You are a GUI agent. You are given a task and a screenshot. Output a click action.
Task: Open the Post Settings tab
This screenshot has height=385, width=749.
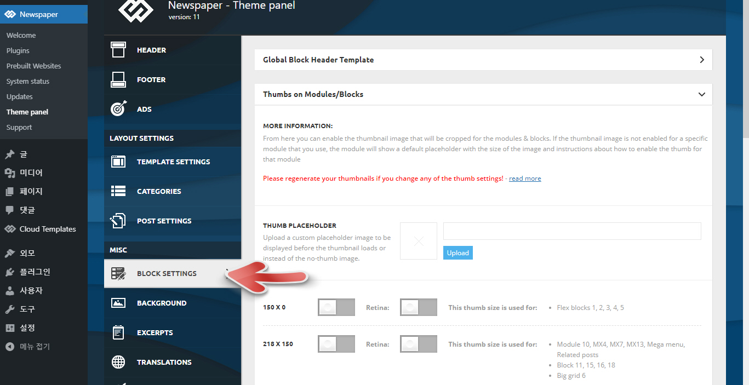pyautogui.click(x=173, y=221)
